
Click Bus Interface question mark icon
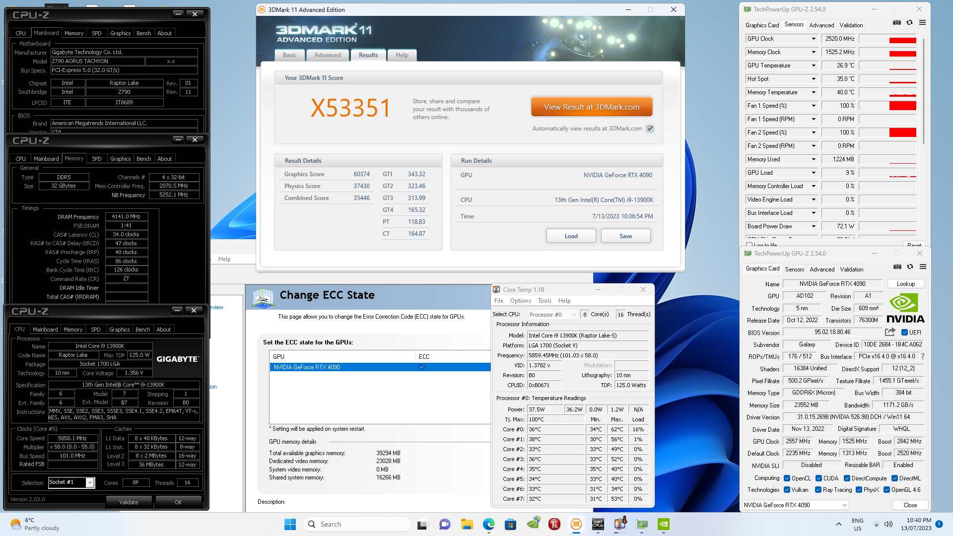[923, 356]
